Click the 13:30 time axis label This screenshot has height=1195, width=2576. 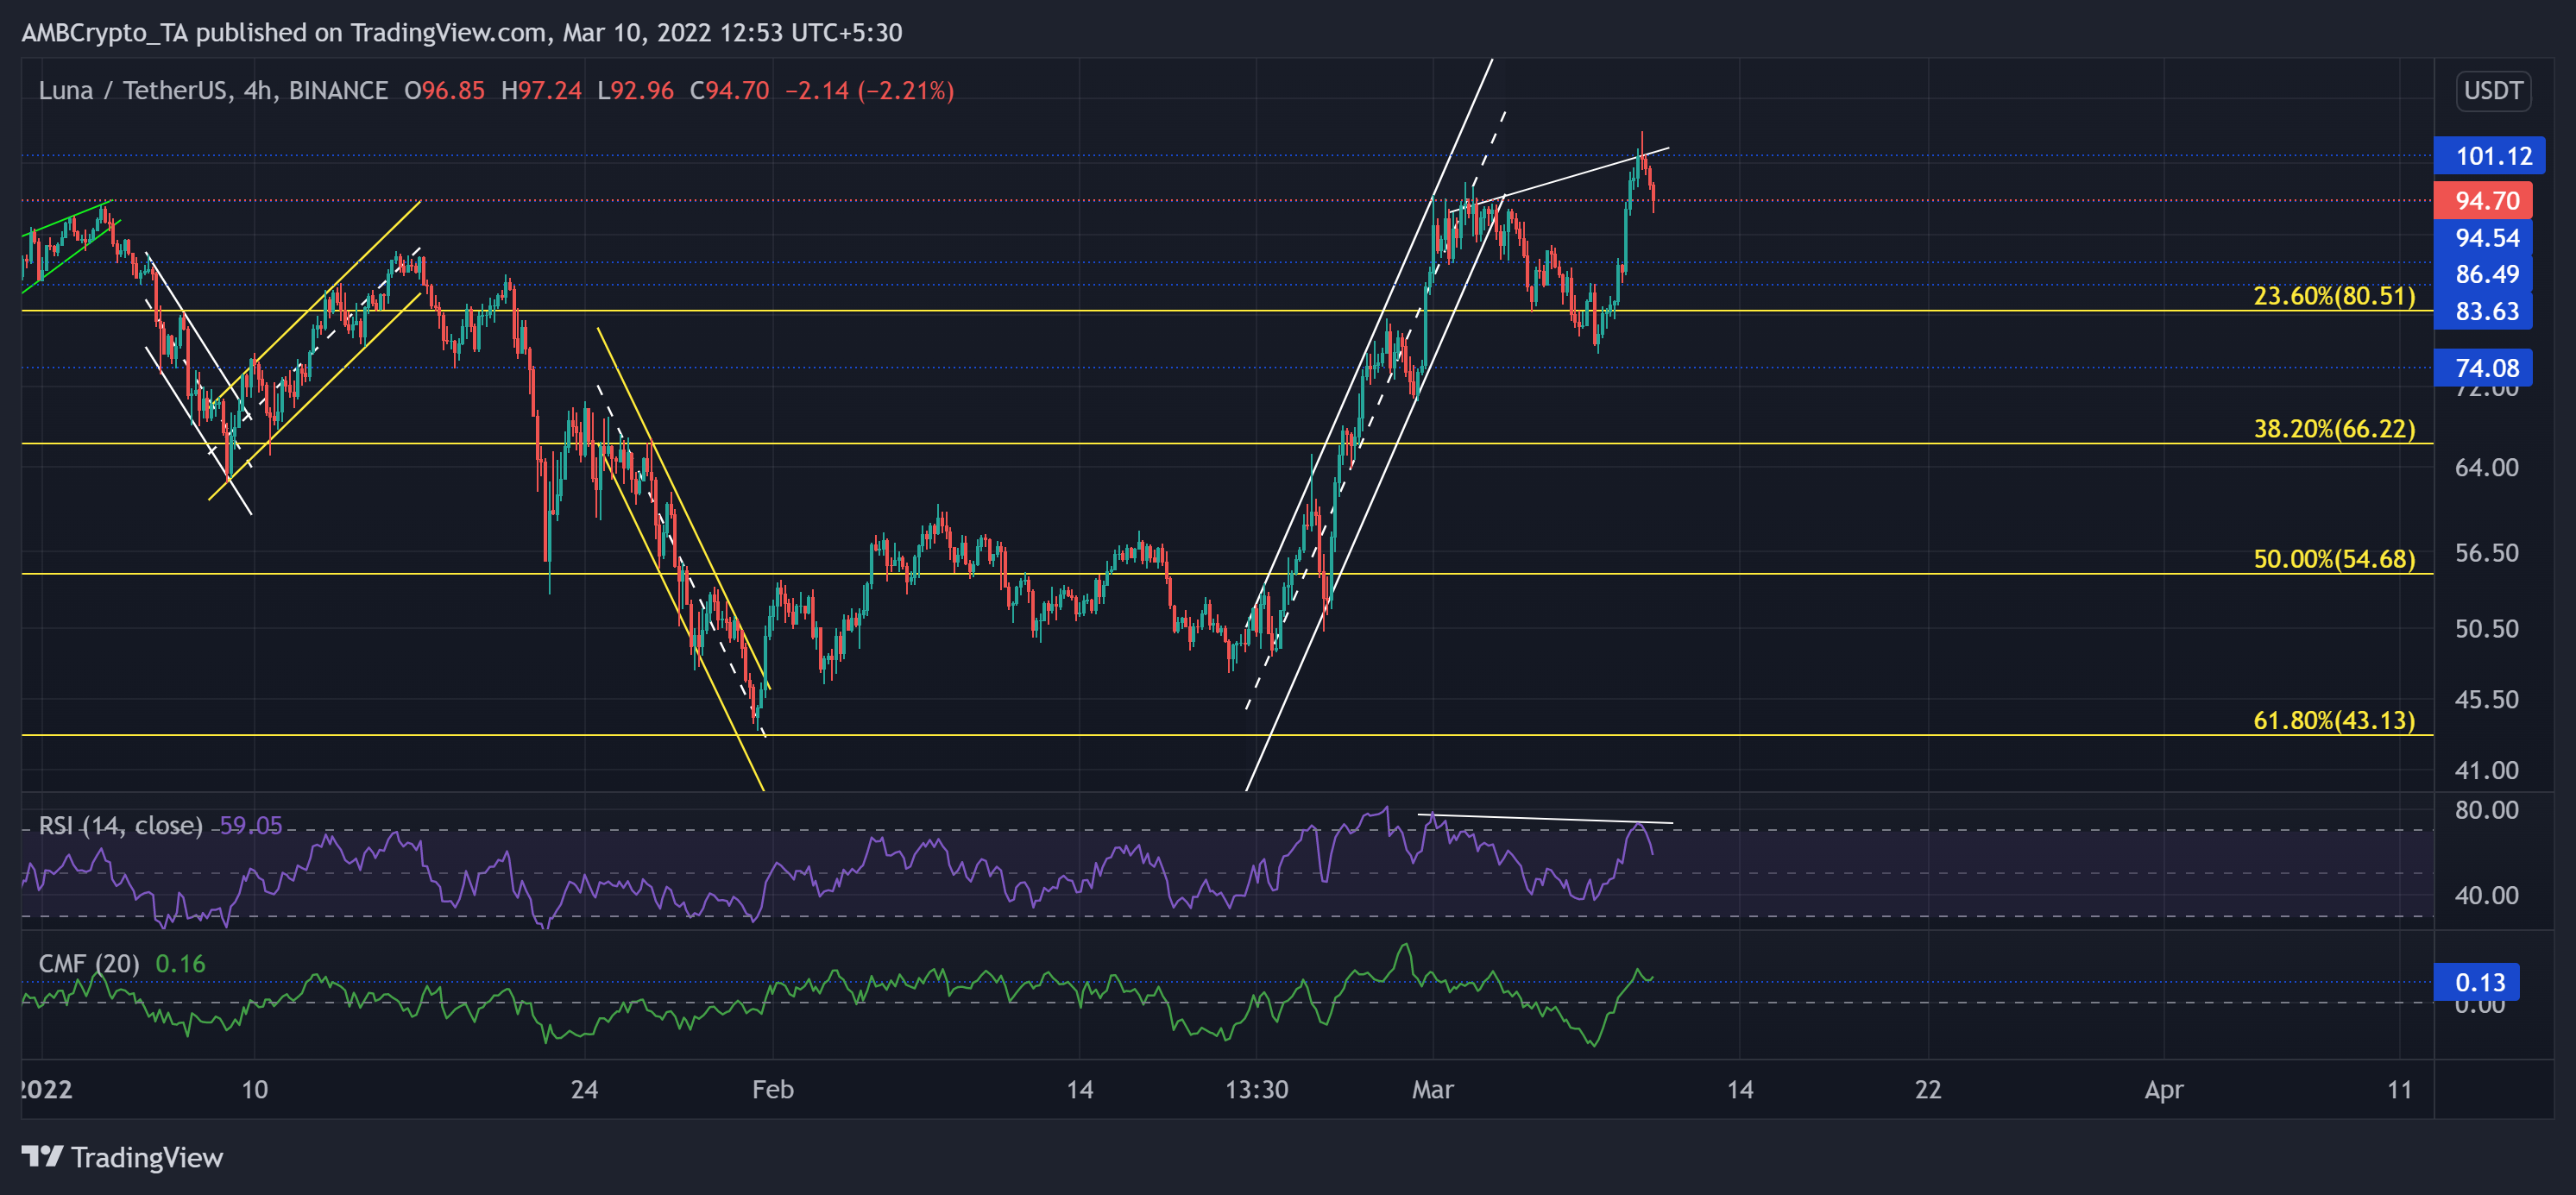click(1256, 1090)
